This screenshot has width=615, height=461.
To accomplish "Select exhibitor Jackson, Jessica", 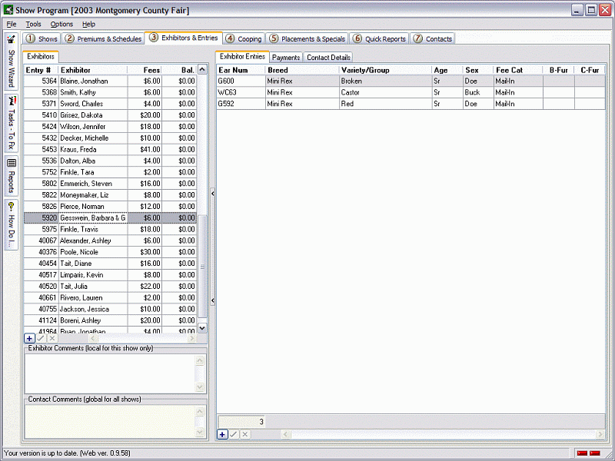I will coord(110,309).
